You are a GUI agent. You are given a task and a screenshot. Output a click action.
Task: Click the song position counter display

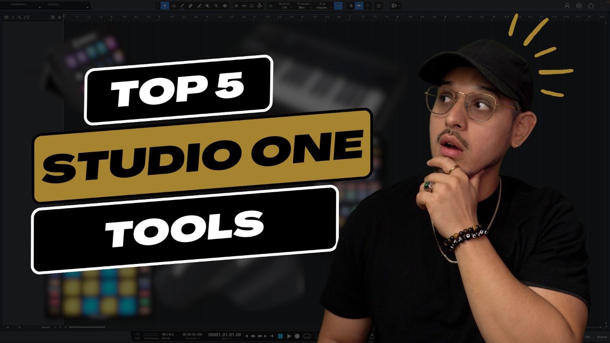click(x=224, y=335)
